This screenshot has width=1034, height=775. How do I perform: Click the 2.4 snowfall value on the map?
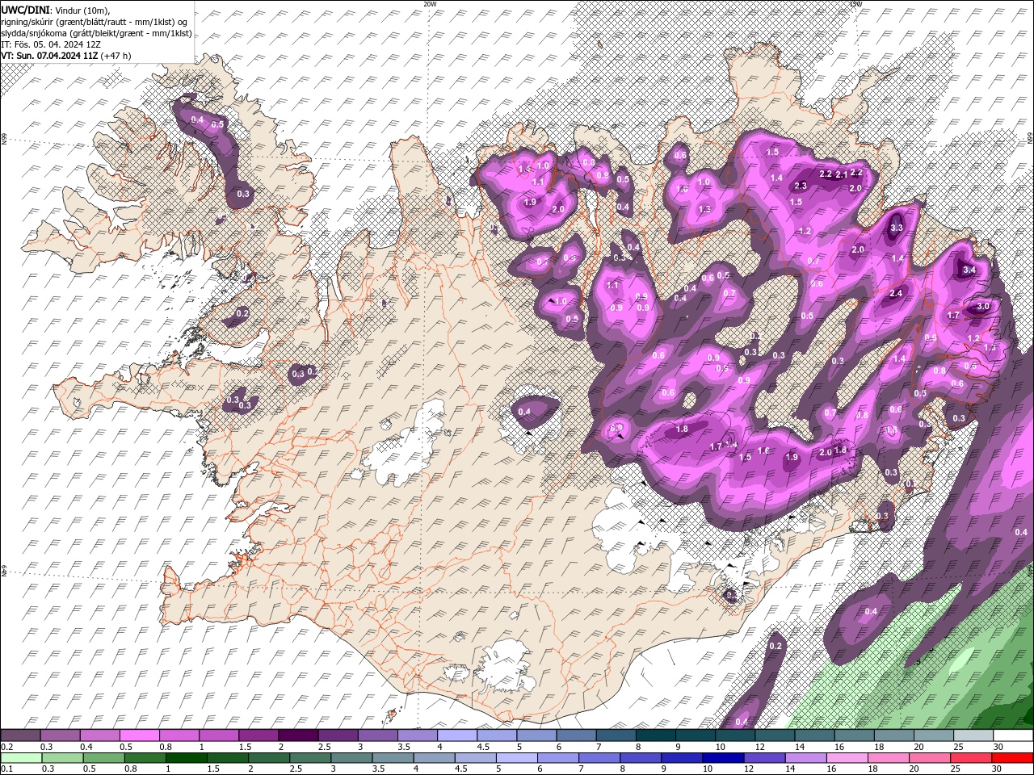[x=895, y=294]
